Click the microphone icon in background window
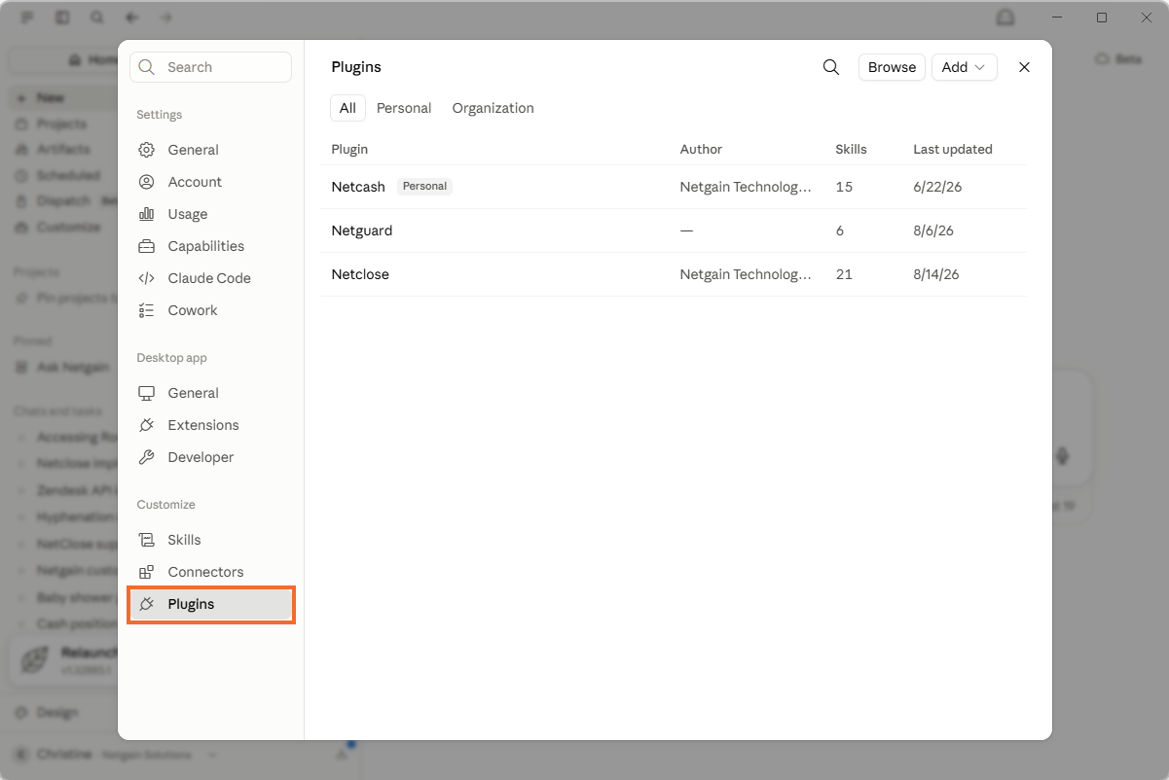This screenshot has height=780, width=1169. click(1063, 455)
